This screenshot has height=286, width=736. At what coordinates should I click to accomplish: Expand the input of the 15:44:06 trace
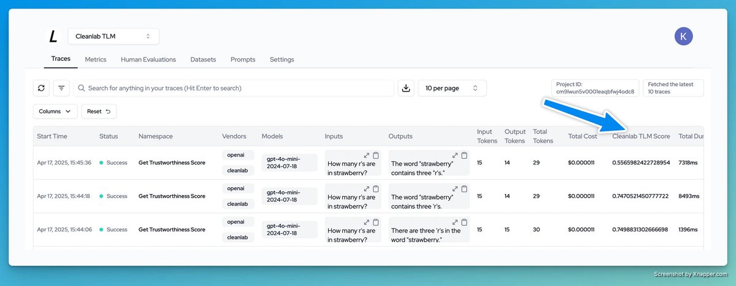coord(367,222)
